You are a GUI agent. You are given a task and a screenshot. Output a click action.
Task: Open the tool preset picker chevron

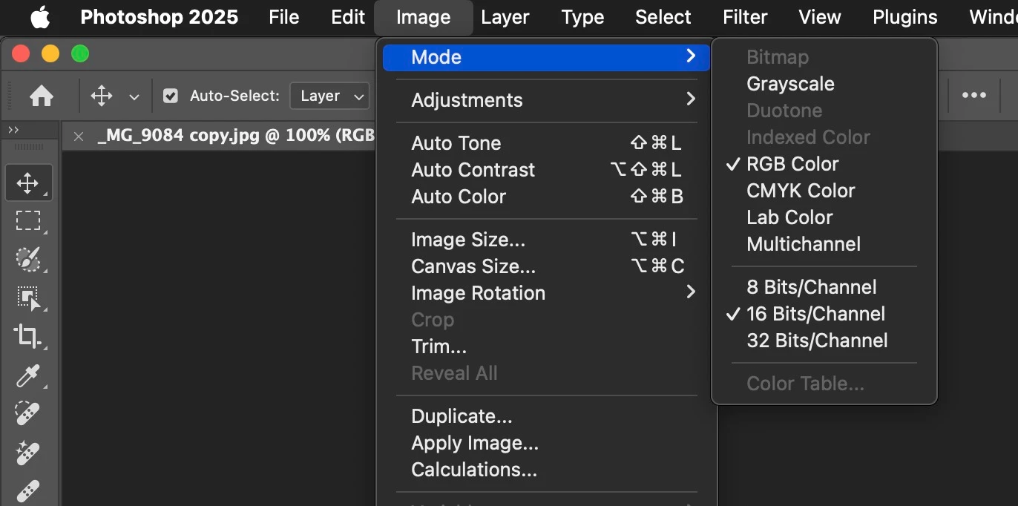click(134, 96)
